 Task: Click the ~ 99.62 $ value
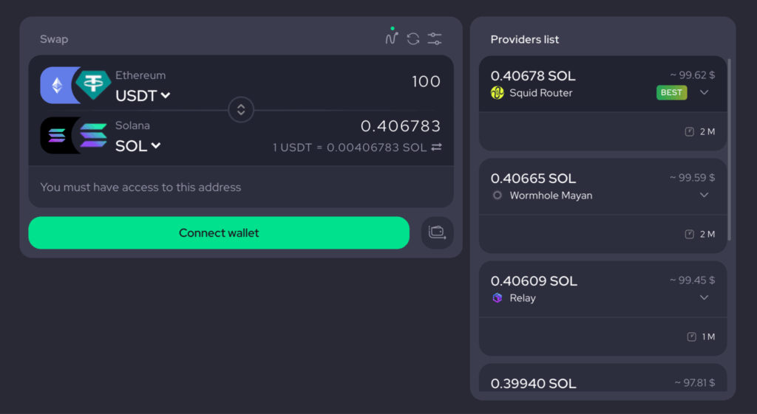coord(692,75)
